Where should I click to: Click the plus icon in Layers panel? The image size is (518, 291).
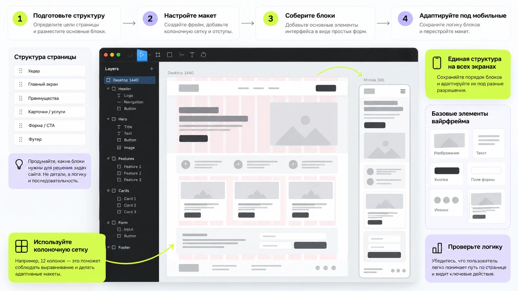(x=152, y=69)
